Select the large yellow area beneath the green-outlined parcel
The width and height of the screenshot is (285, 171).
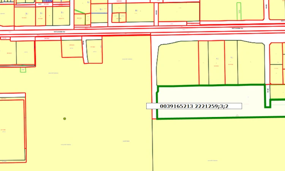(219, 145)
